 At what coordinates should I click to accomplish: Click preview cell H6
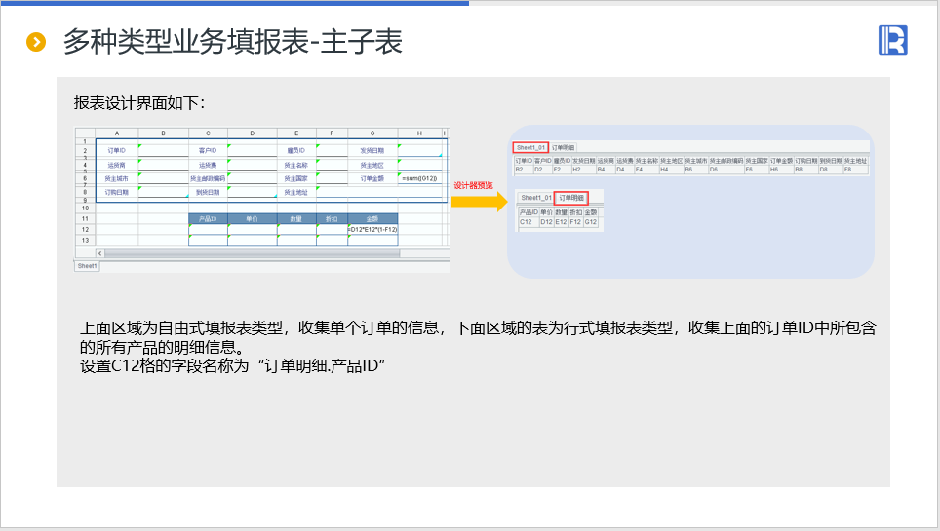(782, 170)
